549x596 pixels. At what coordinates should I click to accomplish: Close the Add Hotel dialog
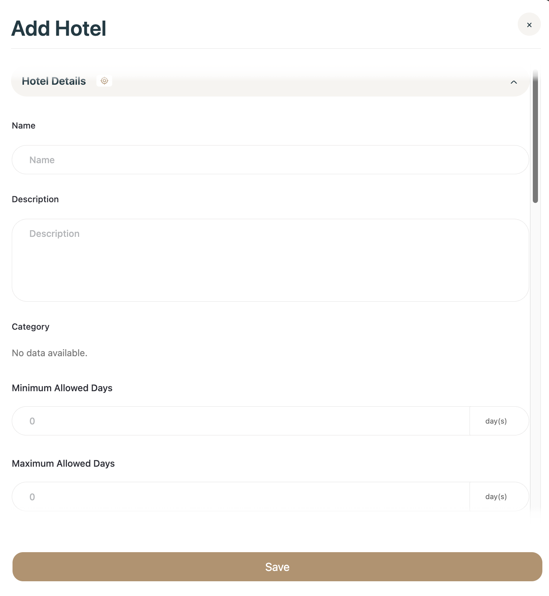point(529,25)
